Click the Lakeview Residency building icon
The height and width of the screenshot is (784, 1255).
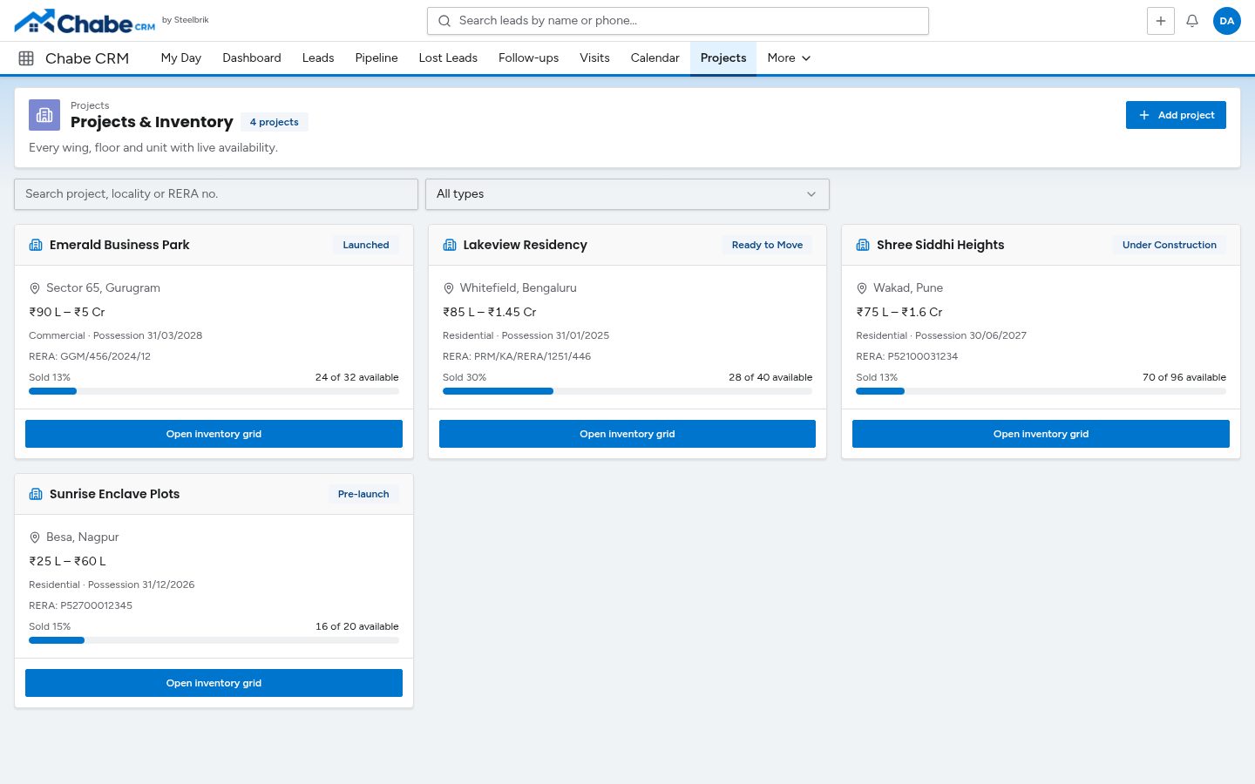point(450,245)
